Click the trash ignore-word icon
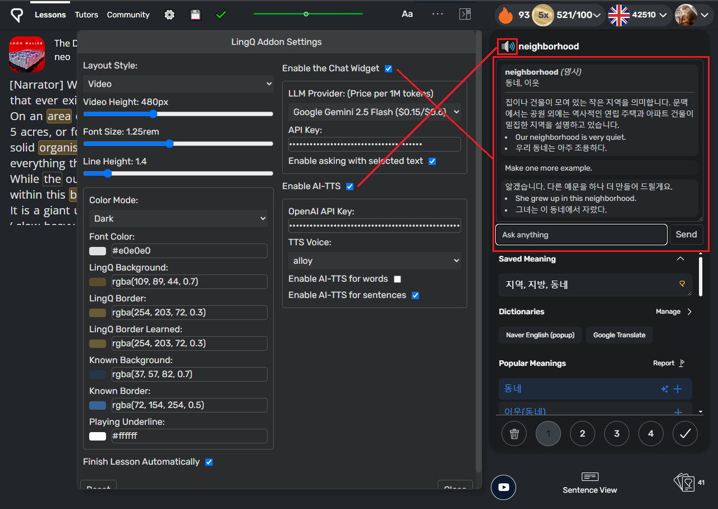718x509 pixels. pos(514,433)
